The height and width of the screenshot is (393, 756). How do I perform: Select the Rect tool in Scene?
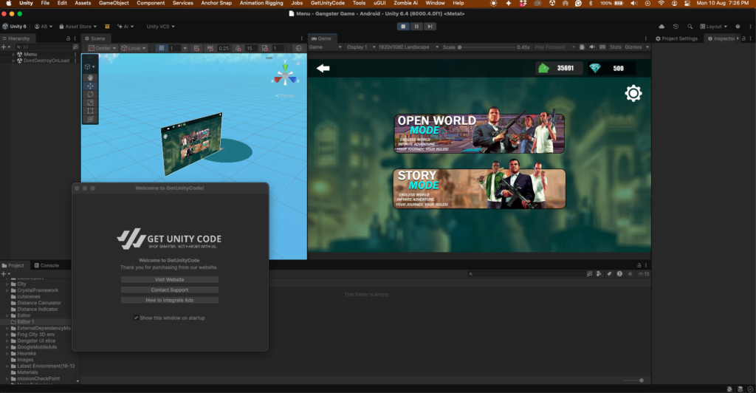[x=90, y=111]
